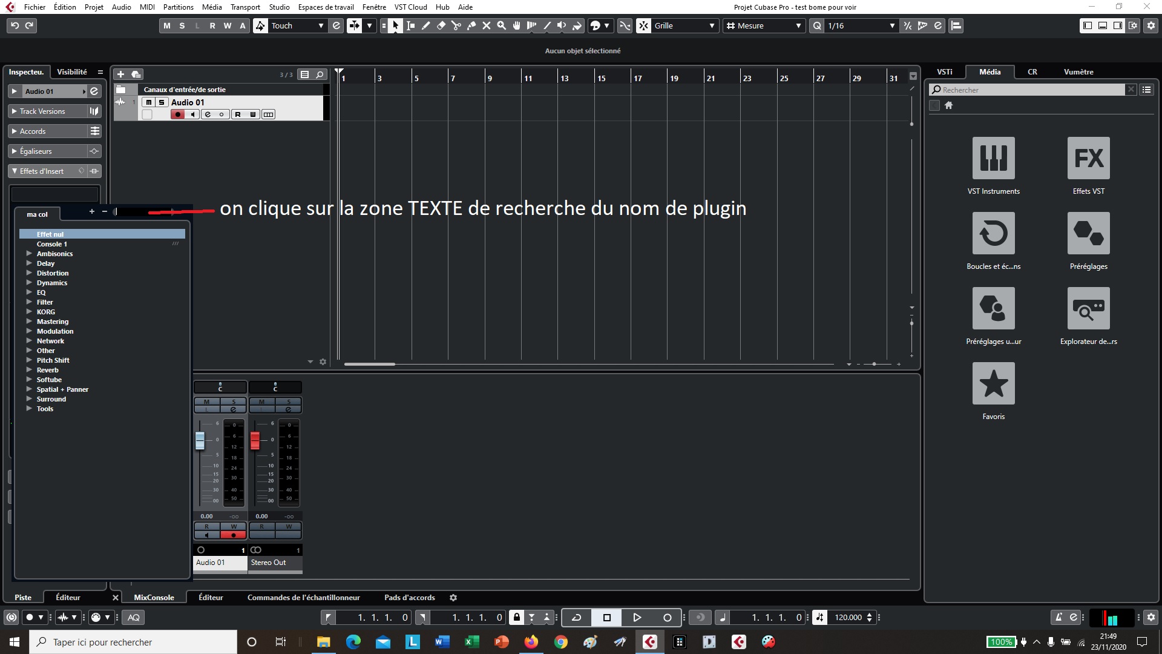
Task: Select the Glue tool
Action: (471, 25)
